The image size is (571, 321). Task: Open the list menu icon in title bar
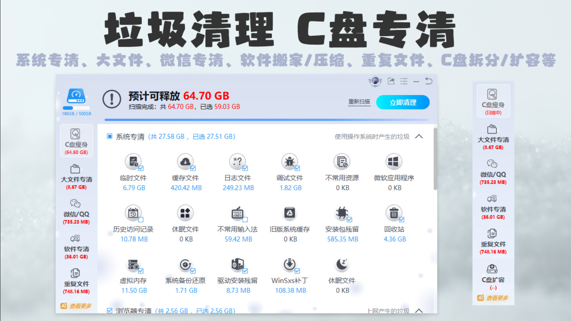pyautogui.click(x=404, y=81)
